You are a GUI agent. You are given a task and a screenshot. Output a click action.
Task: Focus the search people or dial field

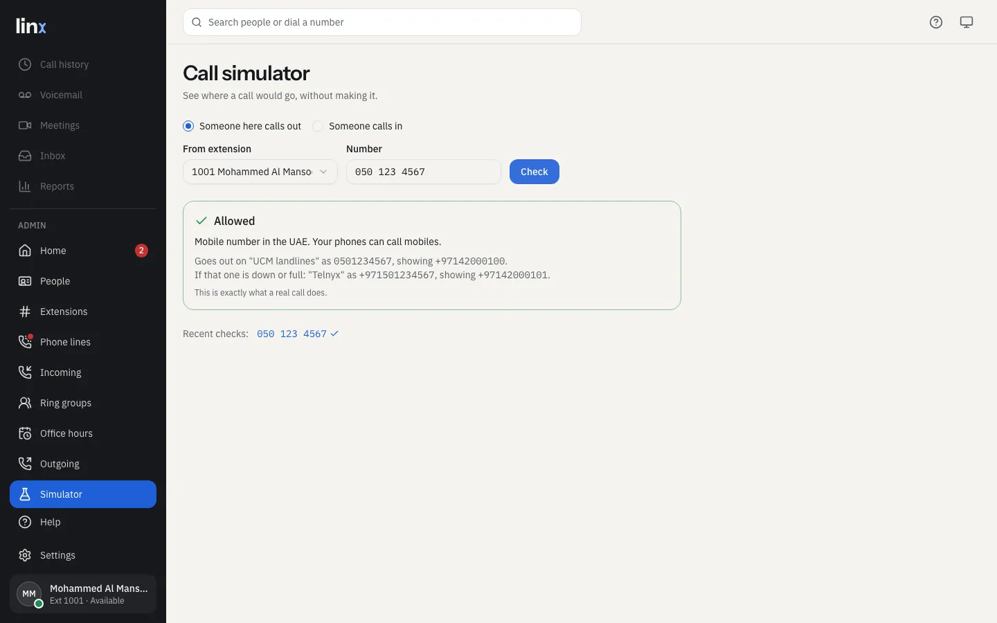pyautogui.click(x=382, y=22)
